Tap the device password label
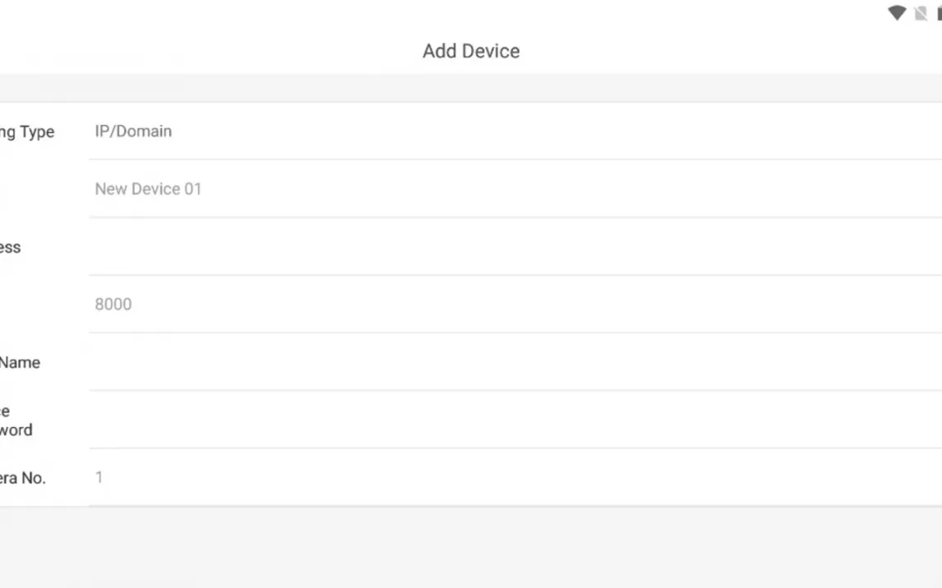The width and height of the screenshot is (942, 588). pos(16,420)
